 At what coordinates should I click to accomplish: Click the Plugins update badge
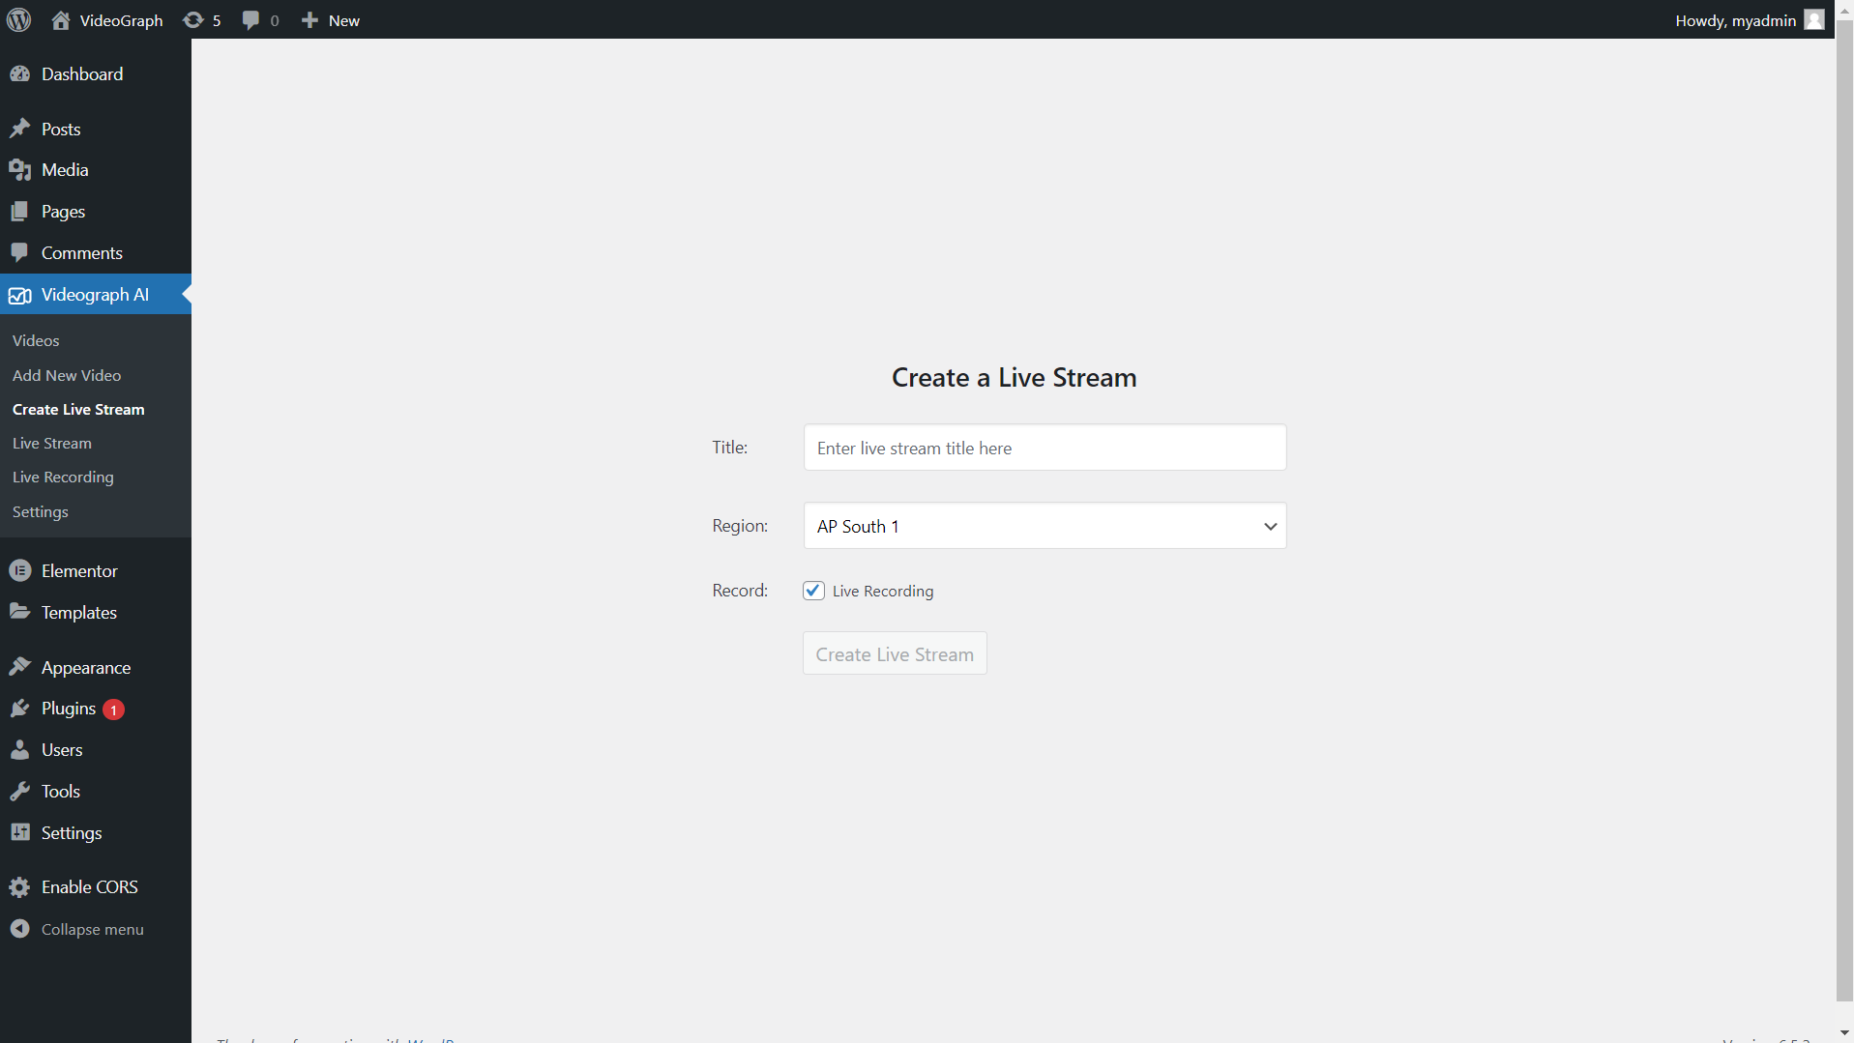click(x=112, y=709)
